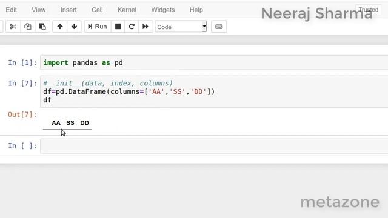The width and height of the screenshot is (388, 218).
Task: Open the Help menu
Action: coord(196,10)
